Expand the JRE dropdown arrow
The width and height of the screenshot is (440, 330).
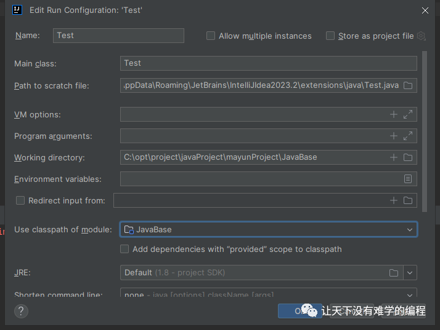click(410, 272)
